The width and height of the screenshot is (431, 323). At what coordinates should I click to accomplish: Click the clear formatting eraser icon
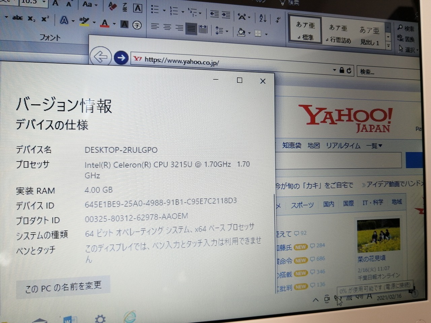coord(112,6)
